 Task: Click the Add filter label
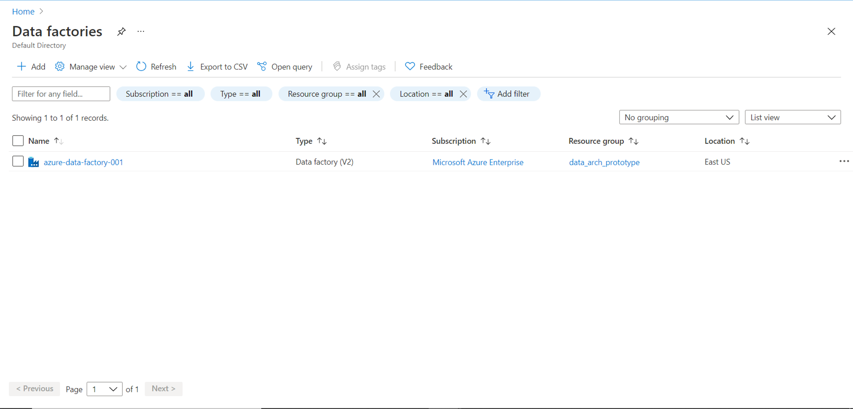point(514,94)
